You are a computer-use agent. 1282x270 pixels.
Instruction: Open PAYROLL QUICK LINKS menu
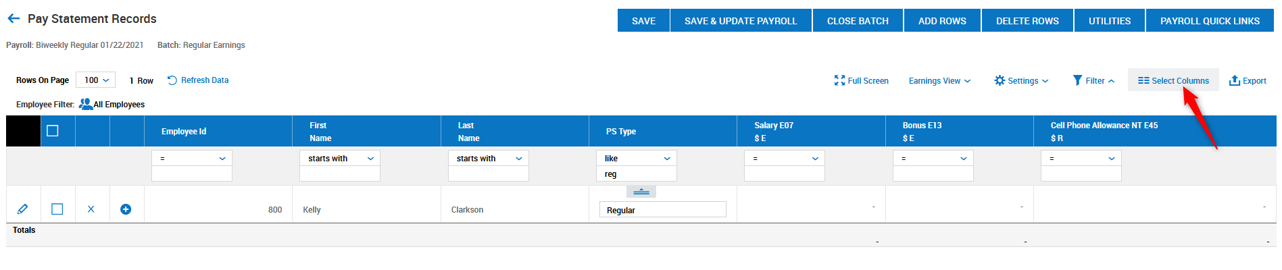1210,20
